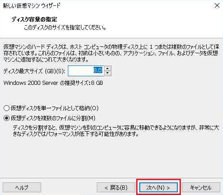Click the ディスク容量の指定 heading
The width and height of the screenshot is (223, 195).
coord(34,19)
